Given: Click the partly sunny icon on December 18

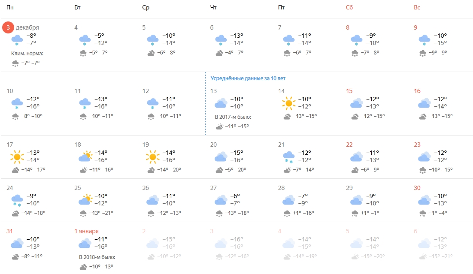Looking at the screenshot, I should 85,157.
